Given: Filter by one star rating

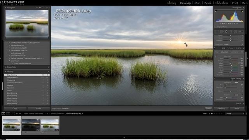Looking at the screenshot, I should pos(212,114).
